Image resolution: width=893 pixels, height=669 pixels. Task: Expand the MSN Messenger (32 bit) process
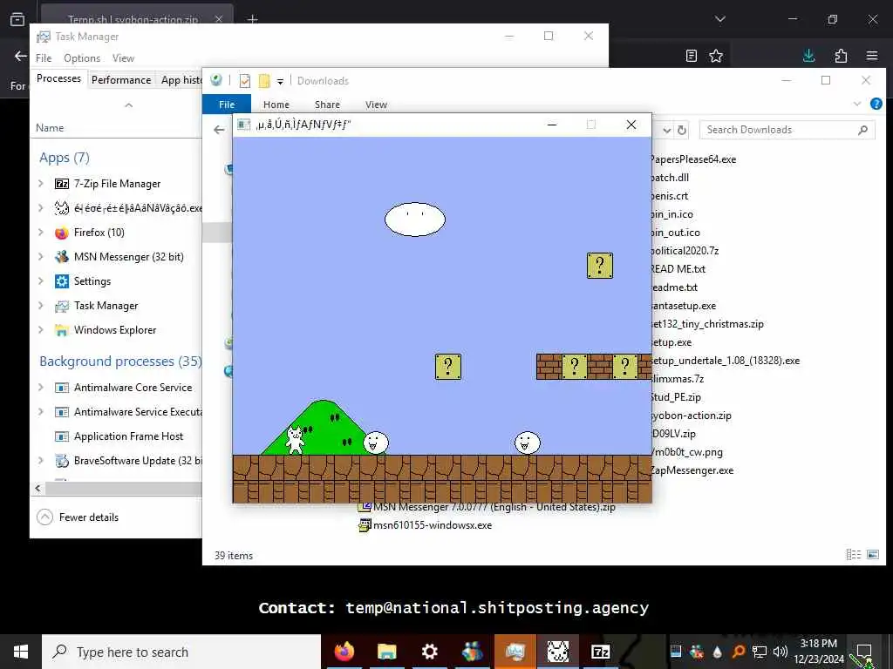tap(41, 257)
